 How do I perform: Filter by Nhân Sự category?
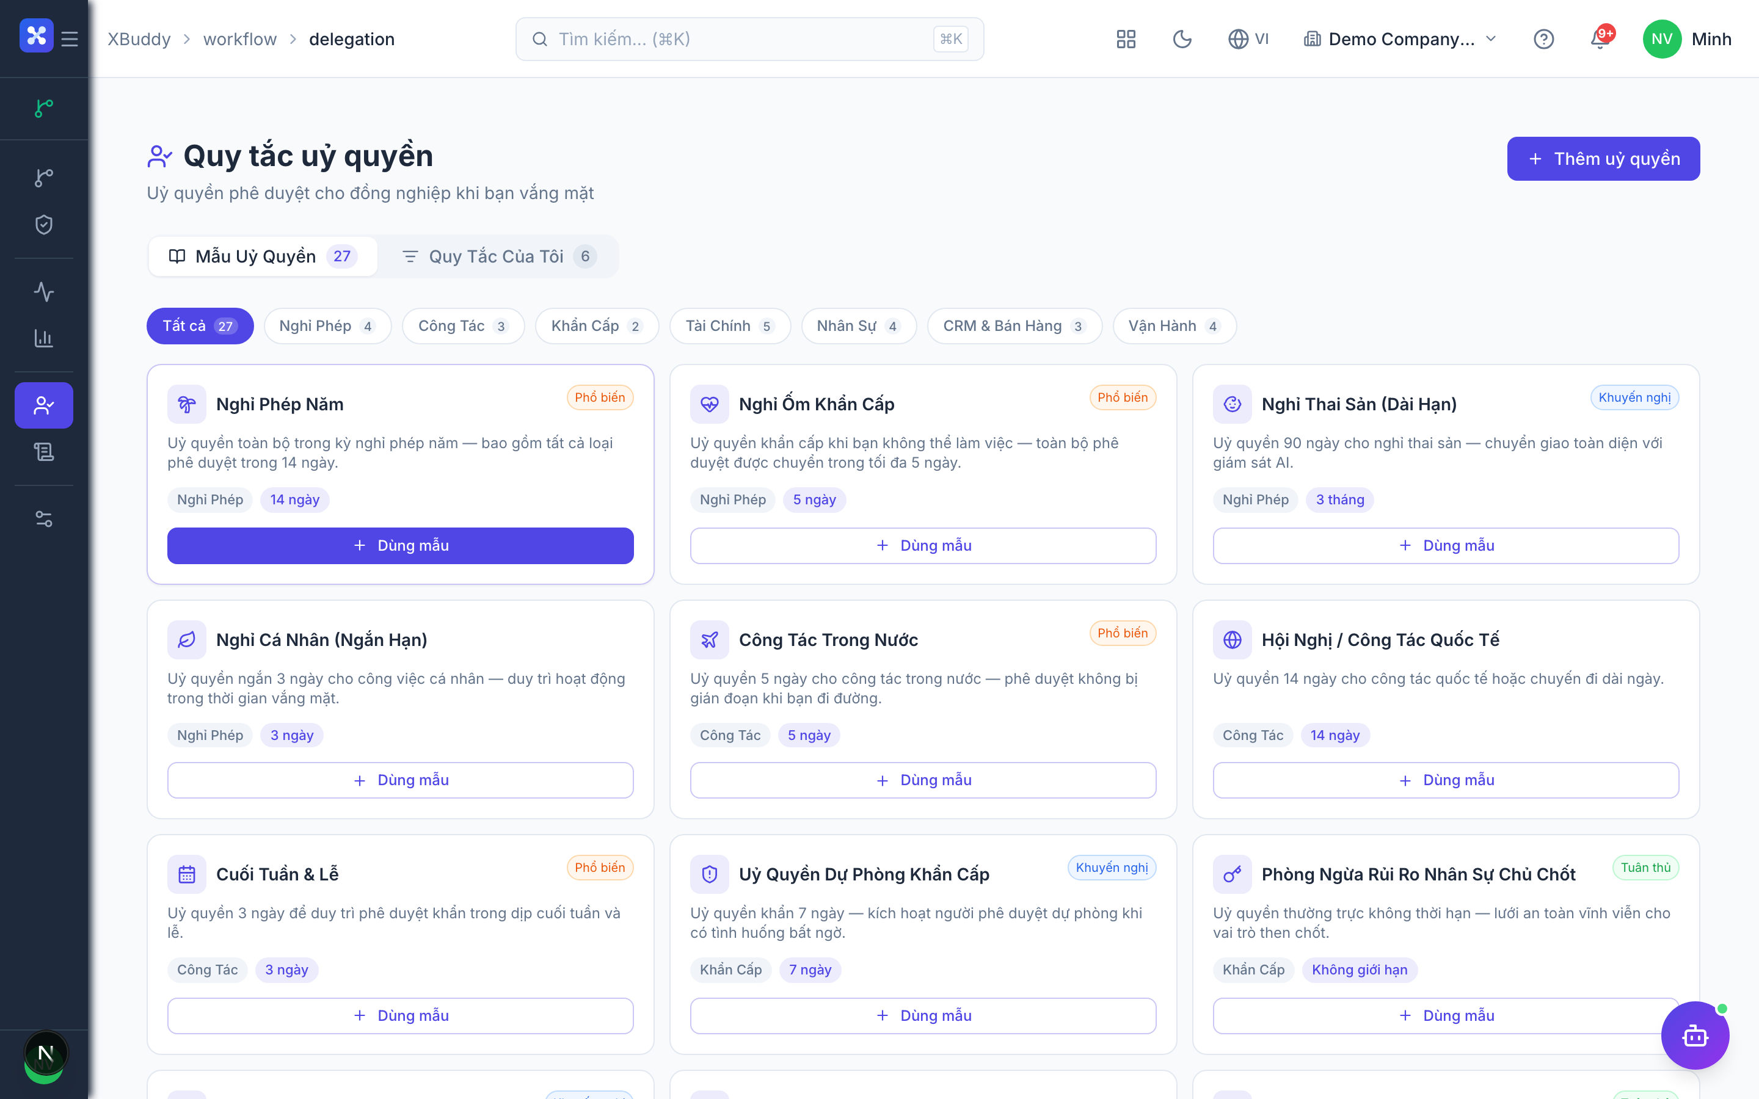(858, 325)
